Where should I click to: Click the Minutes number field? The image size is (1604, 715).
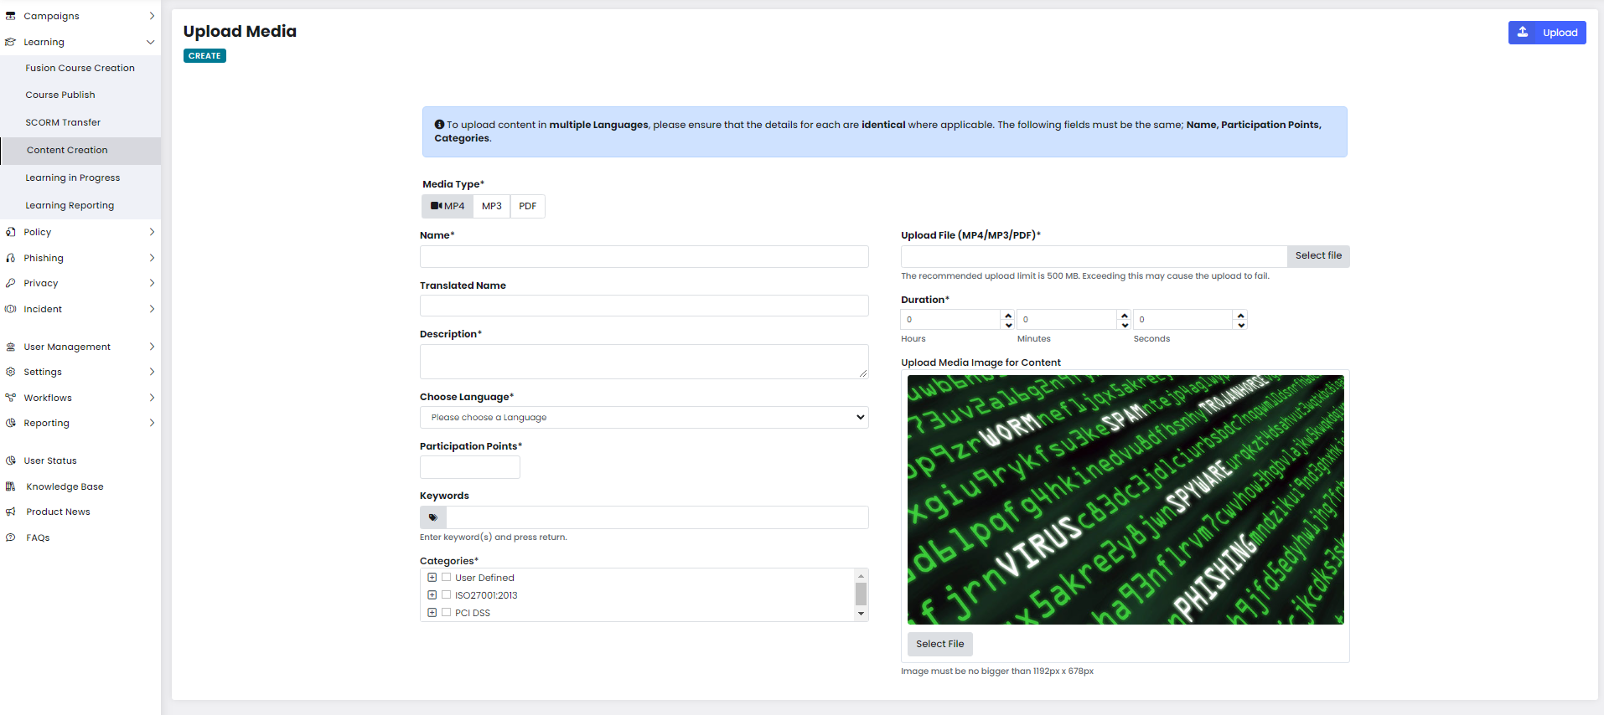pos(1068,320)
